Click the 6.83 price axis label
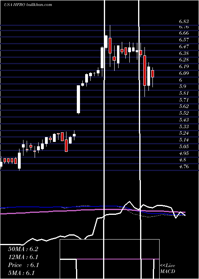Viewport: 199px width, 279px height. pos(184,22)
